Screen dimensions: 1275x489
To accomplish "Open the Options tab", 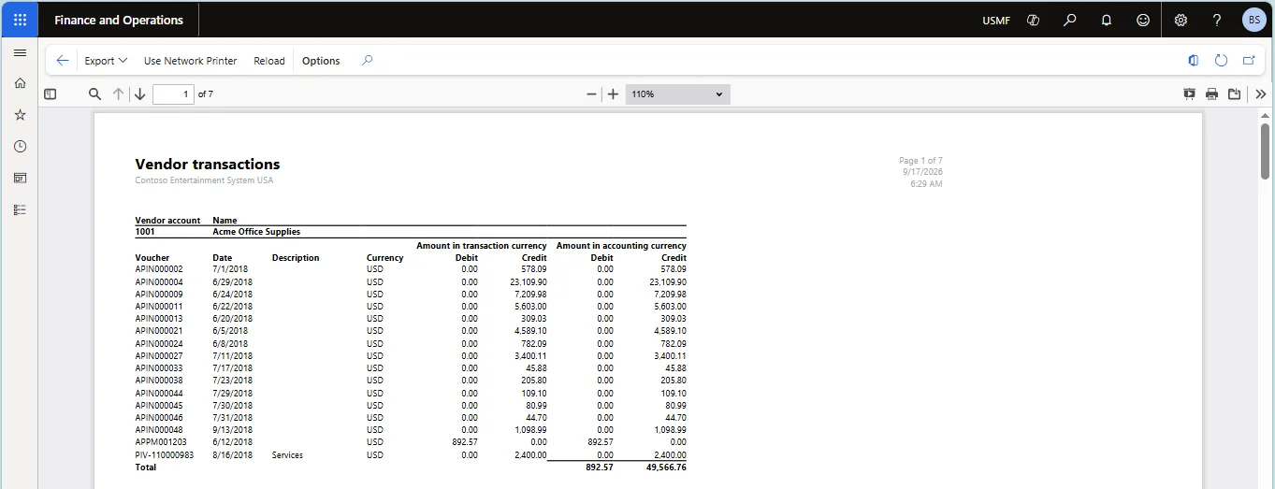I will tap(321, 61).
